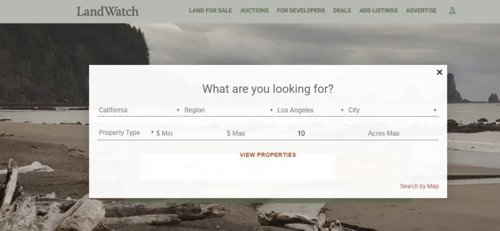Click the $ Max price field

coord(261,133)
